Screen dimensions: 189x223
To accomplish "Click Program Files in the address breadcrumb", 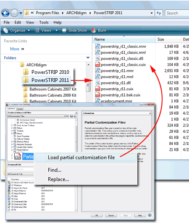I will click(x=47, y=13).
